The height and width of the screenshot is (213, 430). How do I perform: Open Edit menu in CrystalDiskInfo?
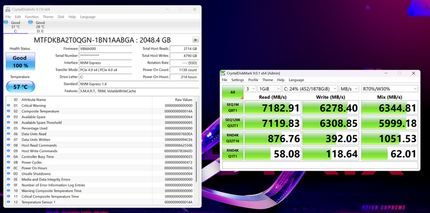18,17
